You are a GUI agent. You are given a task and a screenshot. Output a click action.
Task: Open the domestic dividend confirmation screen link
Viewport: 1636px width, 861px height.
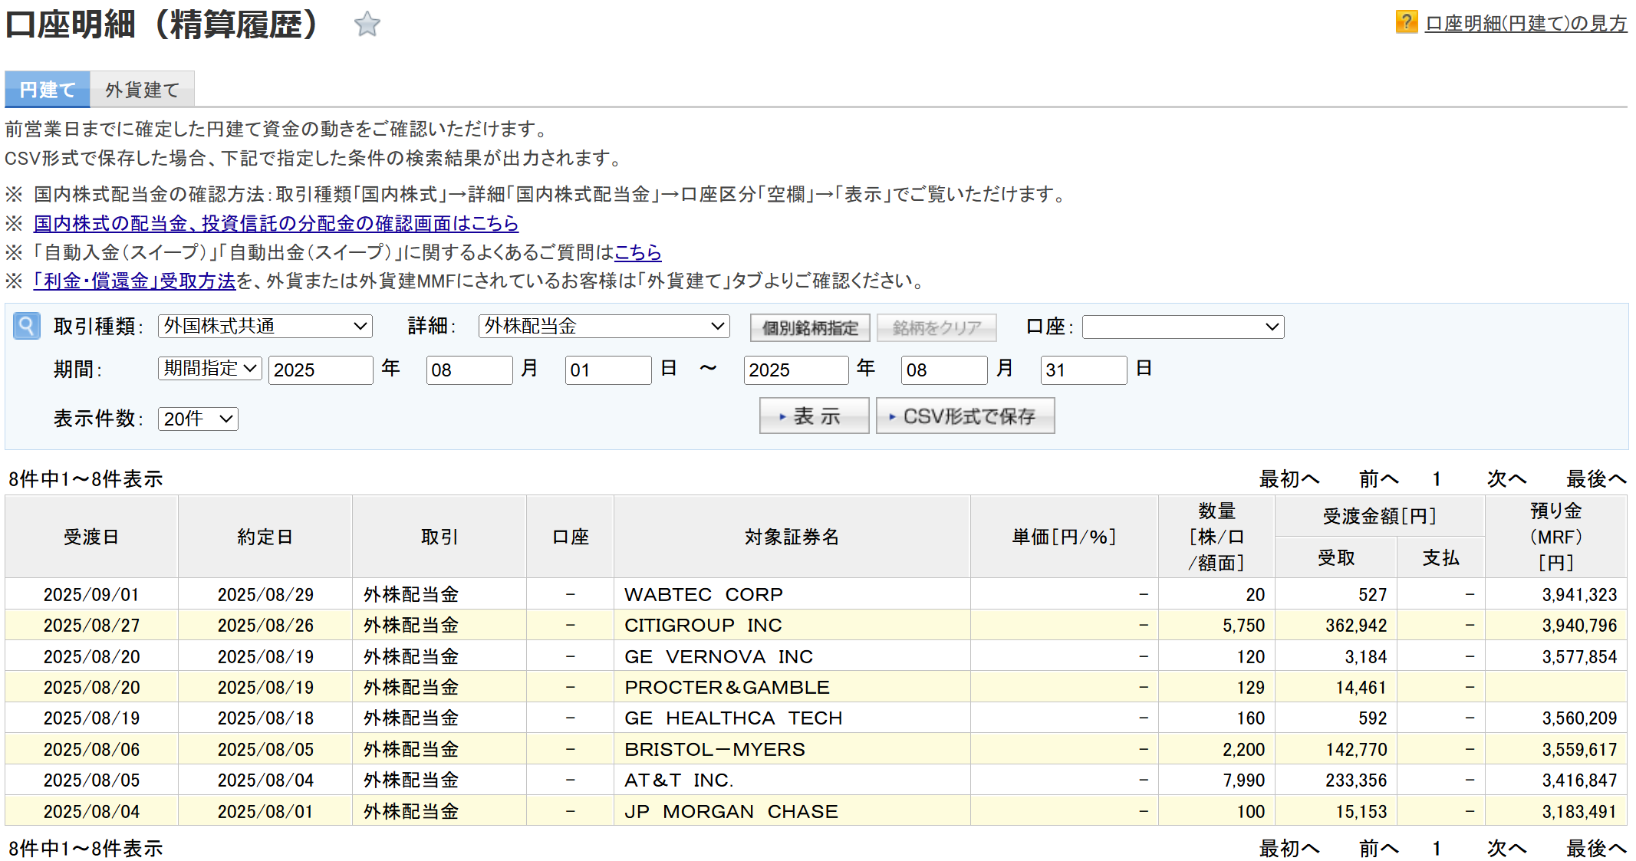tap(276, 223)
